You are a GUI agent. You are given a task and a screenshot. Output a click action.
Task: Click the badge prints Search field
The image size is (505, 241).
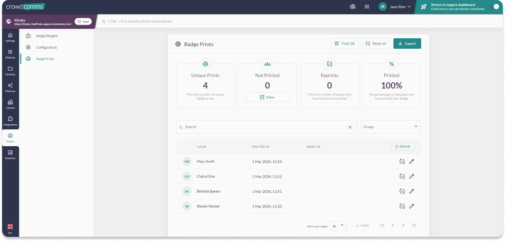[267, 127]
